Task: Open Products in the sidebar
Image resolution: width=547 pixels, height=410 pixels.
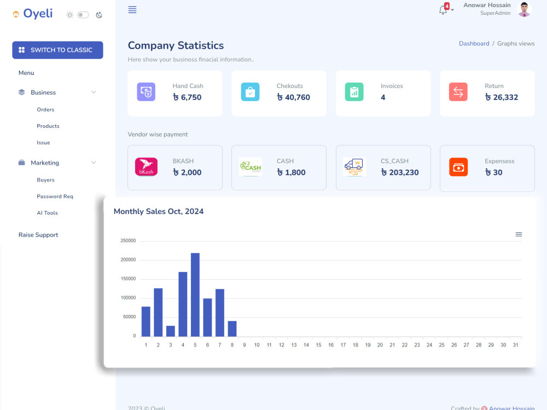Action: [48, 126]
